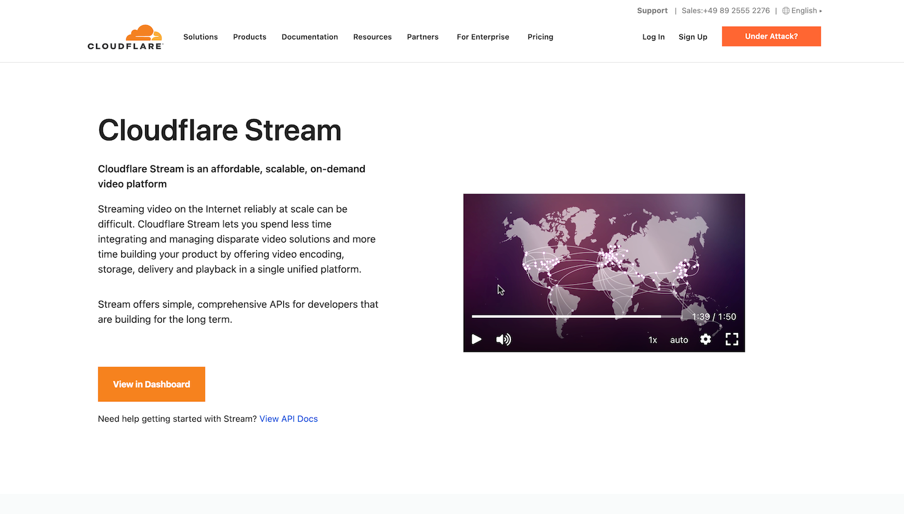Play the Cloudflare Stream video
Image resolution: width=904 pixels, height=514 pixels.
(476, 339)
